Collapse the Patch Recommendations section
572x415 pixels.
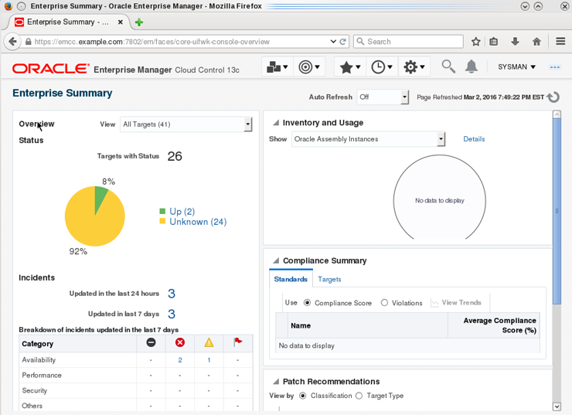[276, 382]
